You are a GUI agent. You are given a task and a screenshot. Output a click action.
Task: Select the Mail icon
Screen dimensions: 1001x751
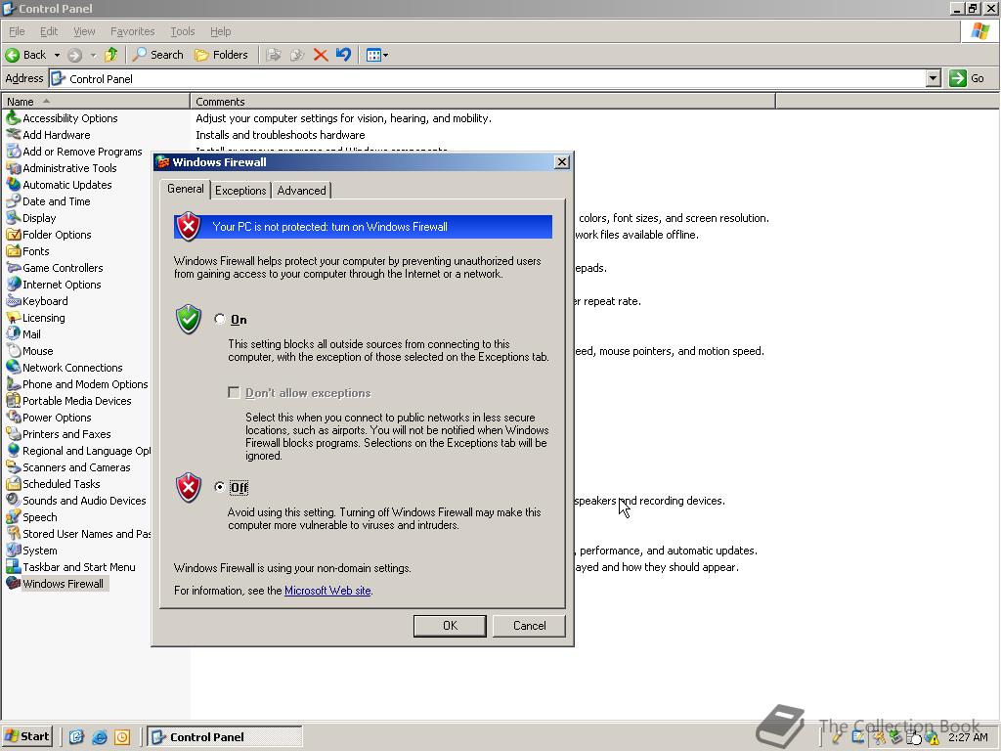13,334
